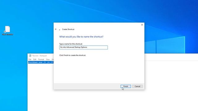The image size is (198, 111).
Task: Open Notepad File menu
Action: click(30, 59)
